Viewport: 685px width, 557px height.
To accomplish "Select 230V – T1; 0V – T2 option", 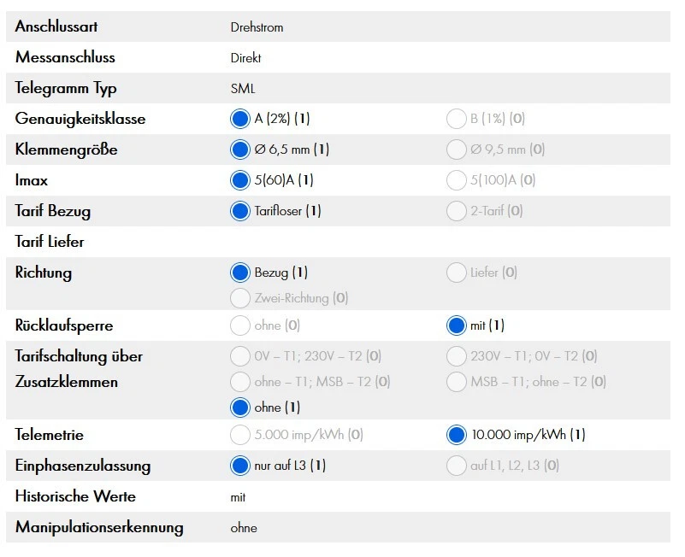I will tap(456, 356).
